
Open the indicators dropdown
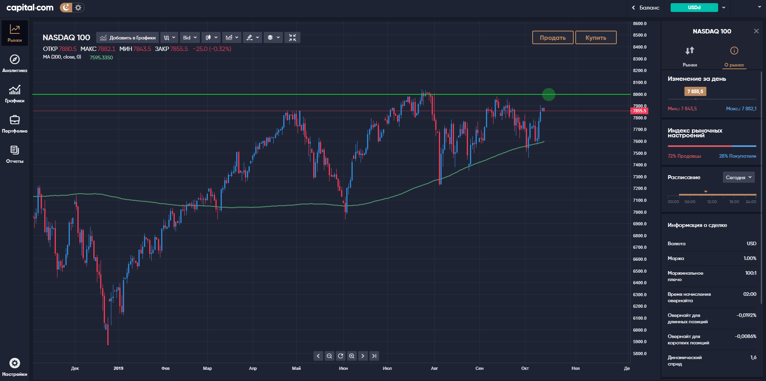click(x=232, y=37)
